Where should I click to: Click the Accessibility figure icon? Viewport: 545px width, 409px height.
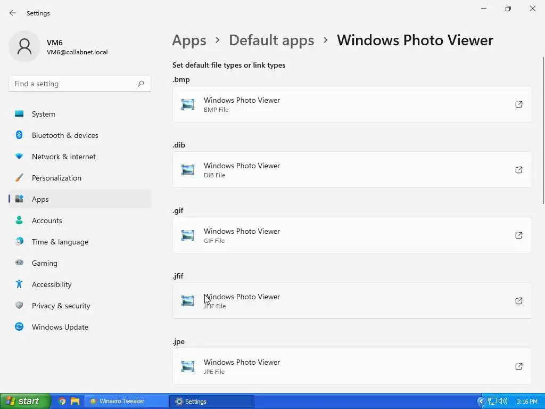click(19, 284)
